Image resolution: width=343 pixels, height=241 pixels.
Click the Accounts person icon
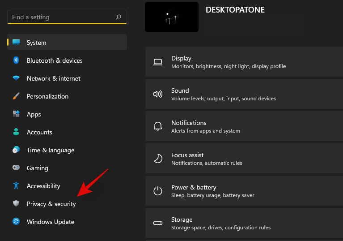[x=16, y=132]
